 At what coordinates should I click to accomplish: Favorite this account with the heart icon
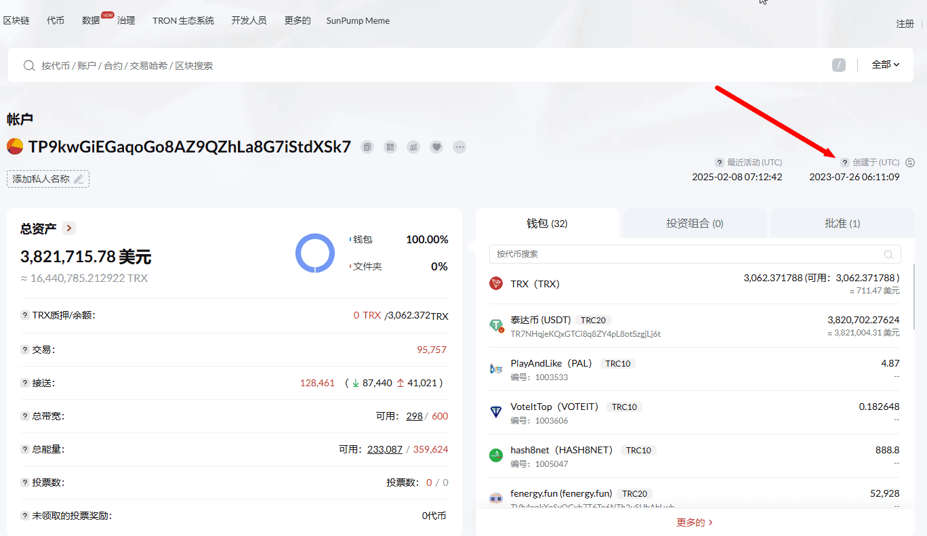tap(436, 147)
